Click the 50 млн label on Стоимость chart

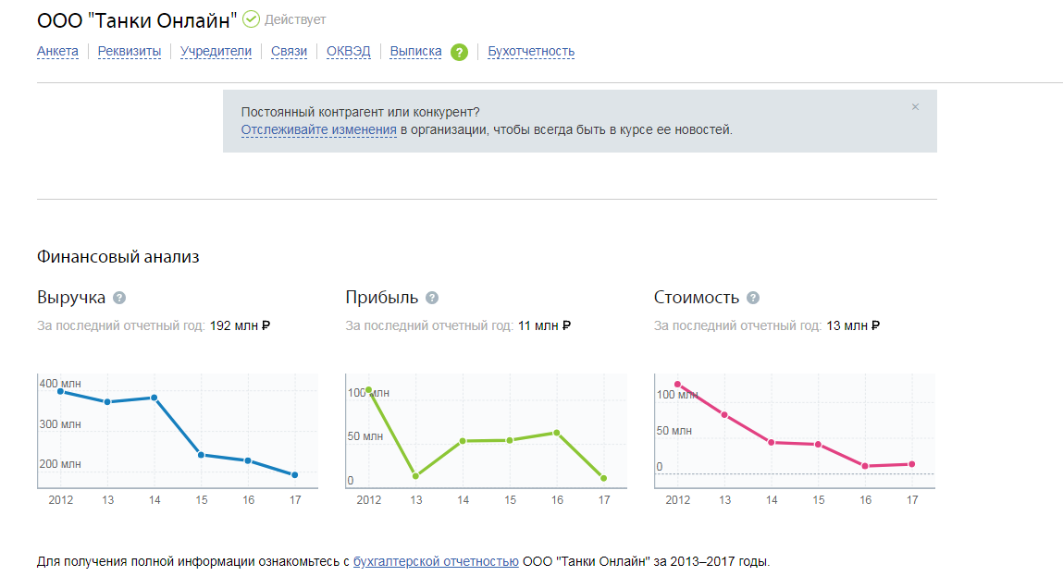coord(674,431)
